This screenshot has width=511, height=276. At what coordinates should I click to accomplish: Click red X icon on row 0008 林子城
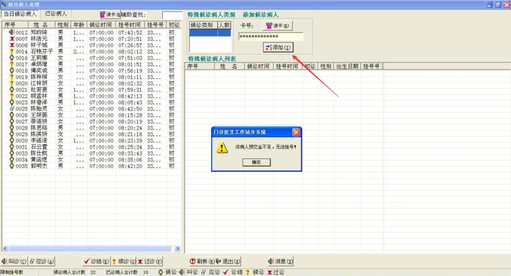[x=12, y=45]
